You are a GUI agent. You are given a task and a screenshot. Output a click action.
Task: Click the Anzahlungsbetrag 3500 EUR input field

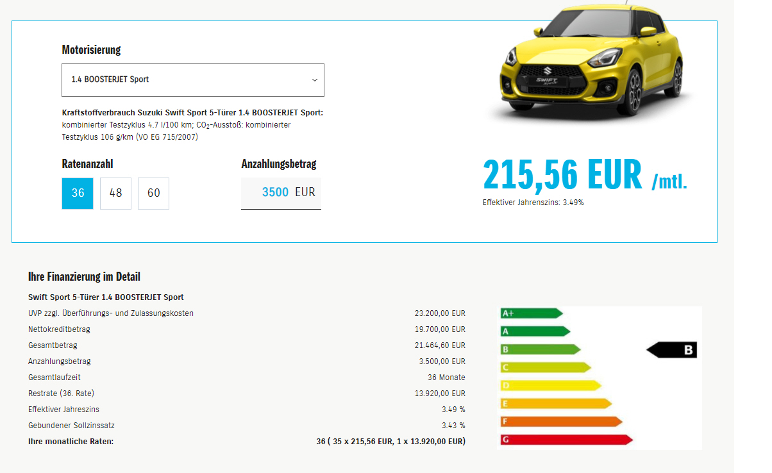[281, 193]
